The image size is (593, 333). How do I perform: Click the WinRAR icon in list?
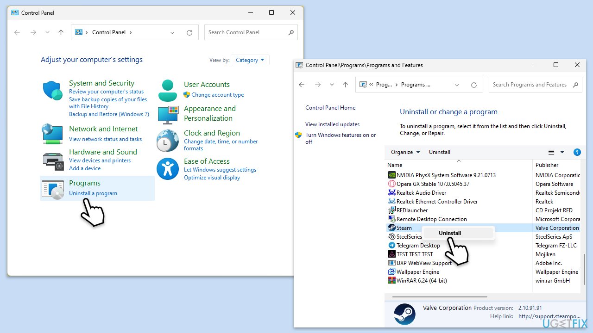click(391, 280)
